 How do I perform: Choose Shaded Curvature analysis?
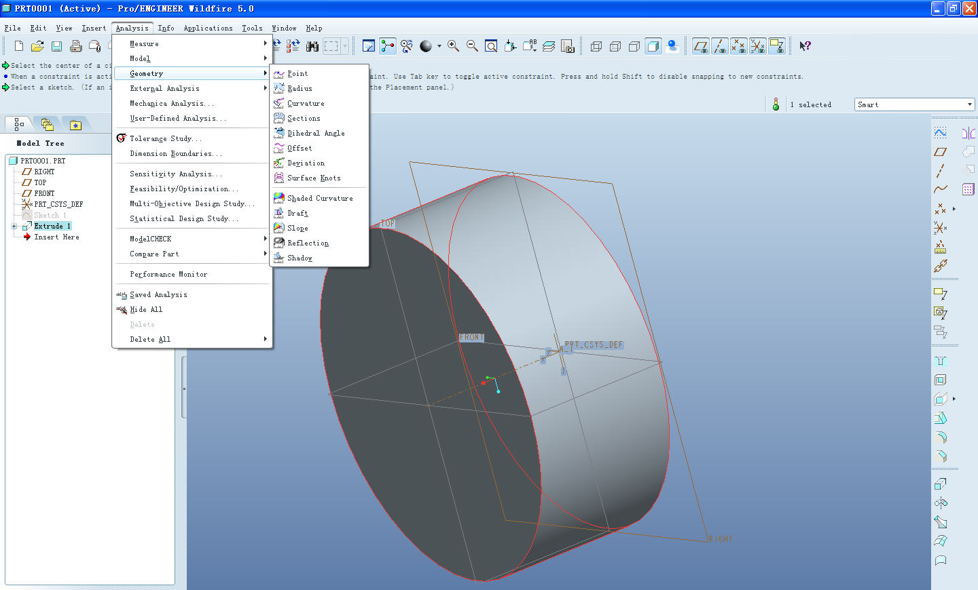coord(320,198)
